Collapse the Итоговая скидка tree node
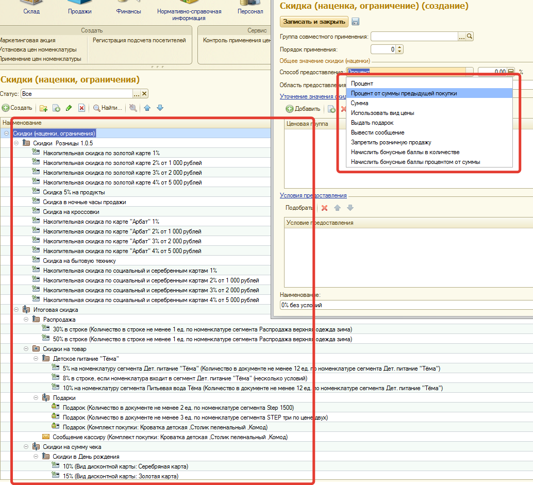Viewport: 533px width, 485px height. [x=16, y=310]
